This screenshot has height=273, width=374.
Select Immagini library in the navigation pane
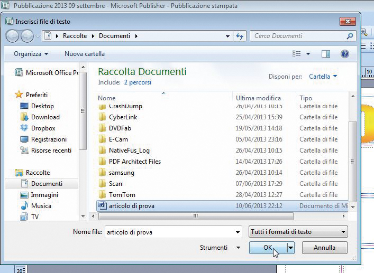[39, 195]
